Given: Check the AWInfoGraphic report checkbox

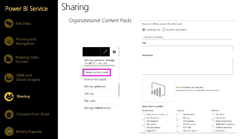Looking at the screenshot, I should (178, 115).
